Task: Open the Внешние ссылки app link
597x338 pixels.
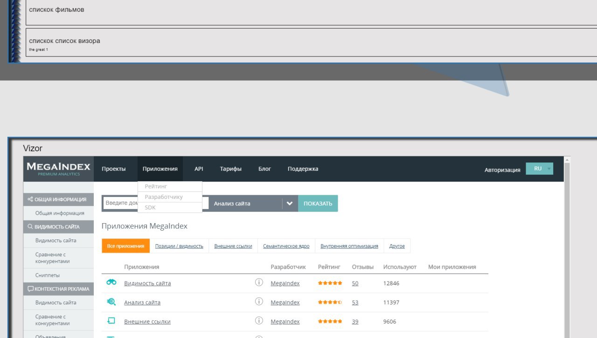Action: 147,322
